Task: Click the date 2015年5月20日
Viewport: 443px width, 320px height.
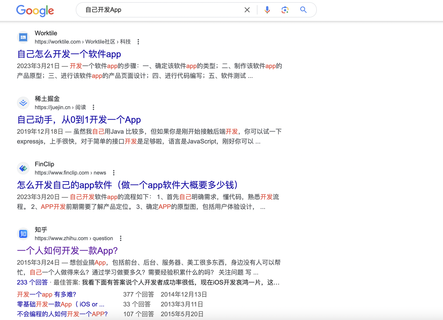Action: 182,314
